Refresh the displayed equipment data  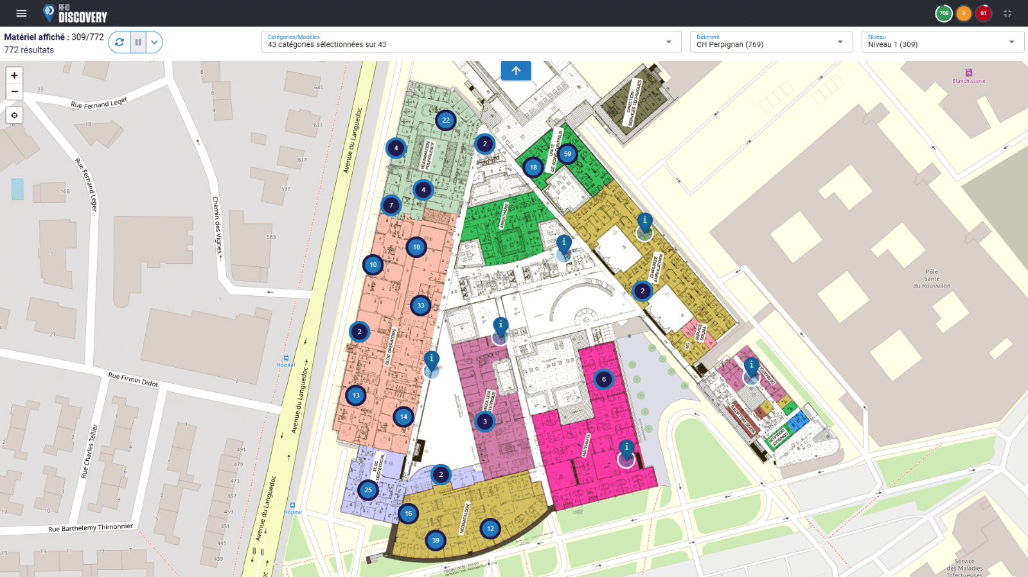(x=120, y=42)
